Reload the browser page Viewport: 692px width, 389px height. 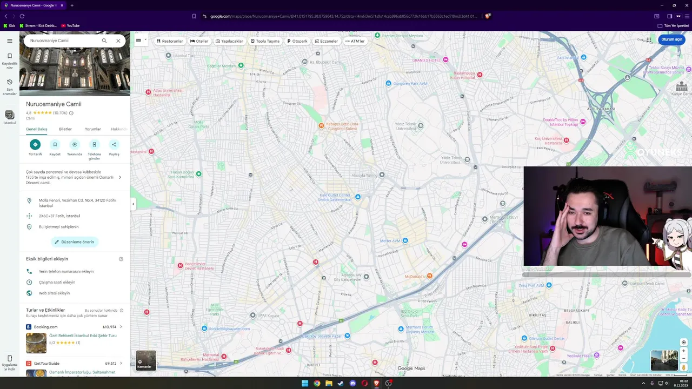click(x=22, y=16)
